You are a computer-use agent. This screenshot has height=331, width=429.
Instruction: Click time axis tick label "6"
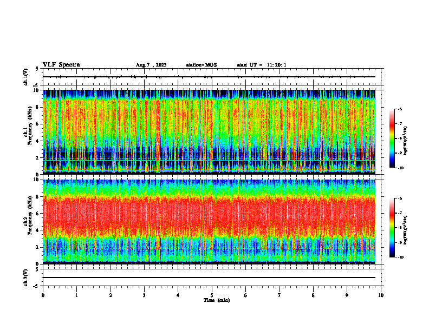[x=246, y=295]
